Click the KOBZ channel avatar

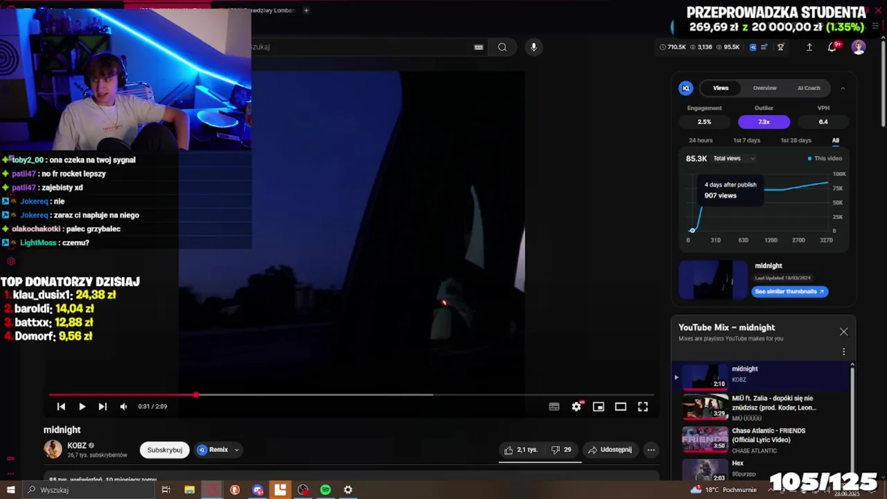pyautogui.click(x=53, y=449)
